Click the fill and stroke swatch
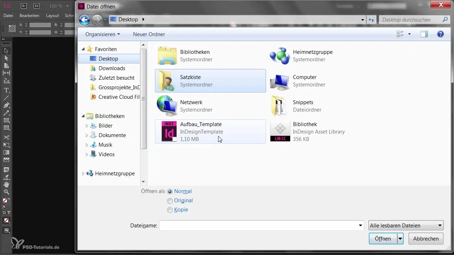 (x=6, y=202)
